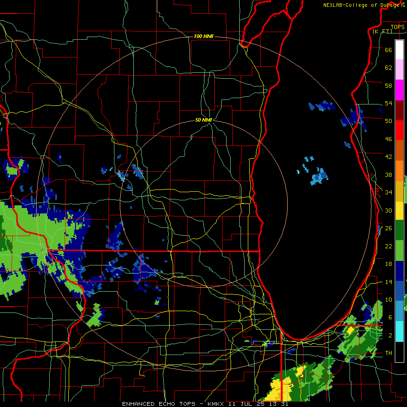407x407 pixels.
Task: Click the TOPS legend title
Action: (398, 27)
